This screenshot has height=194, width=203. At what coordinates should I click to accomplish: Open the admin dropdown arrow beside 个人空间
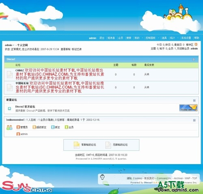13,45
